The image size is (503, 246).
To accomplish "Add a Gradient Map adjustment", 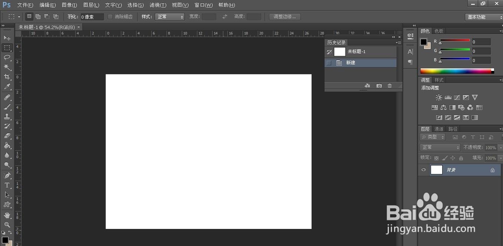I will coord(475,118).
